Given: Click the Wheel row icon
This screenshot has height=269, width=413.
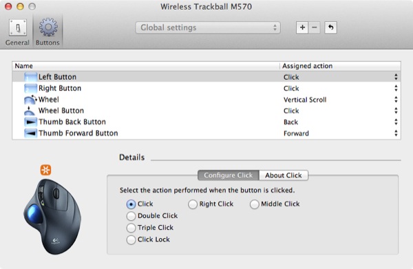Looking at the screenshot, I should (30, 100).
